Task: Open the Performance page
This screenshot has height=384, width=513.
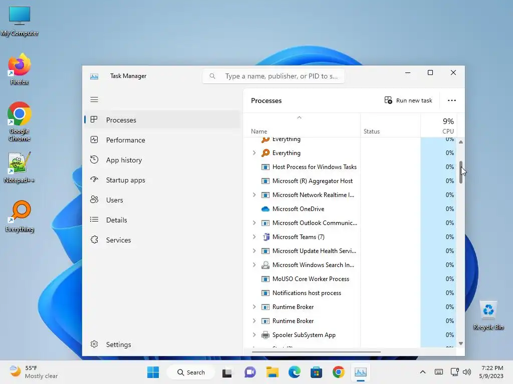Action: coord(163,140)
